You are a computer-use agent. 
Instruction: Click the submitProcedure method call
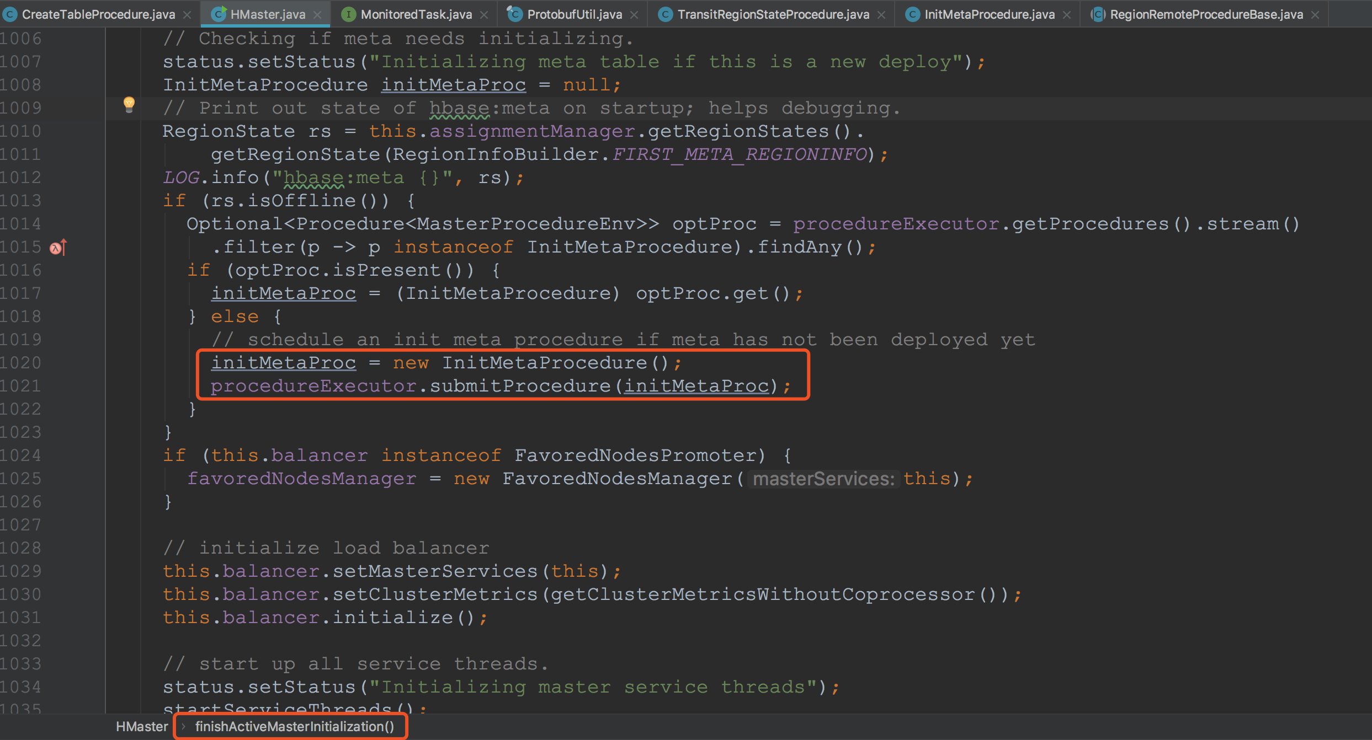(520, 386)
